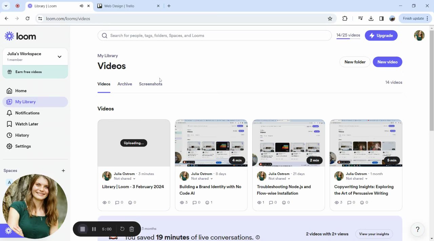
Task: Expand Not shared dropdown for Brand Identity video
Action: click(x=202, y=179)
